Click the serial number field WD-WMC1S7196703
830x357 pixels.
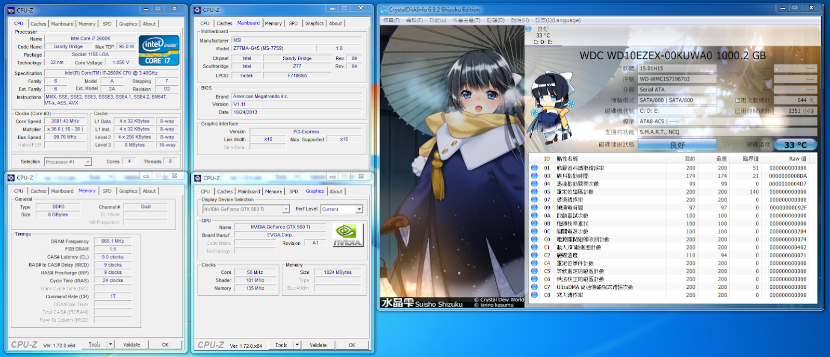(x=677, y=79)
